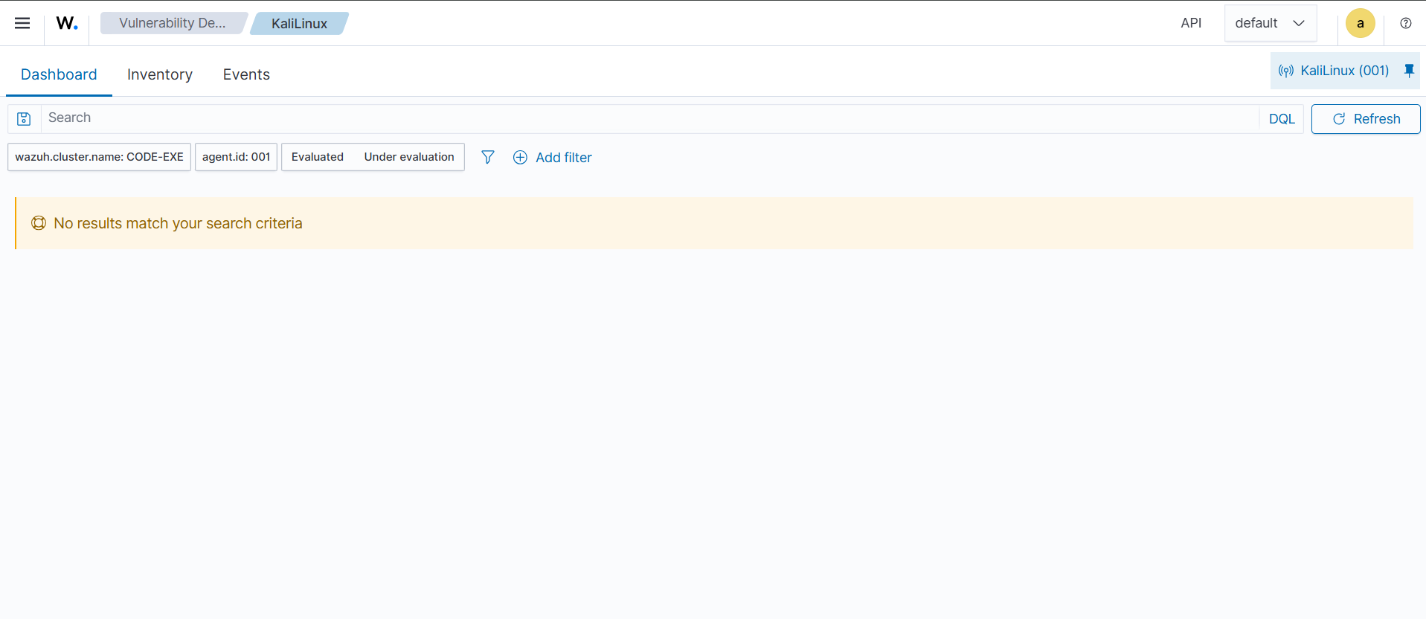Click the Refresh button
The image size is (1426, 619).
1366,119
